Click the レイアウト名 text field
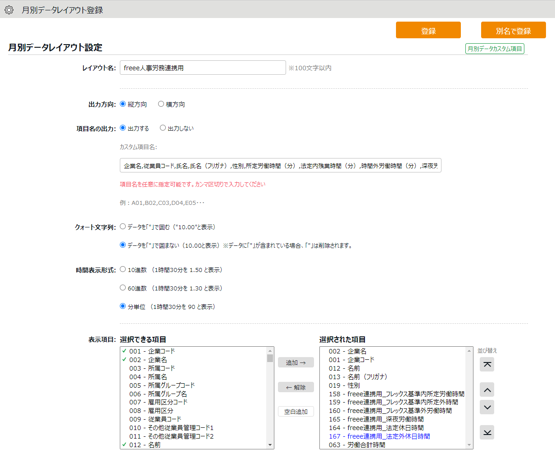This screenshot has width=555, height=453. pos(203,68)
